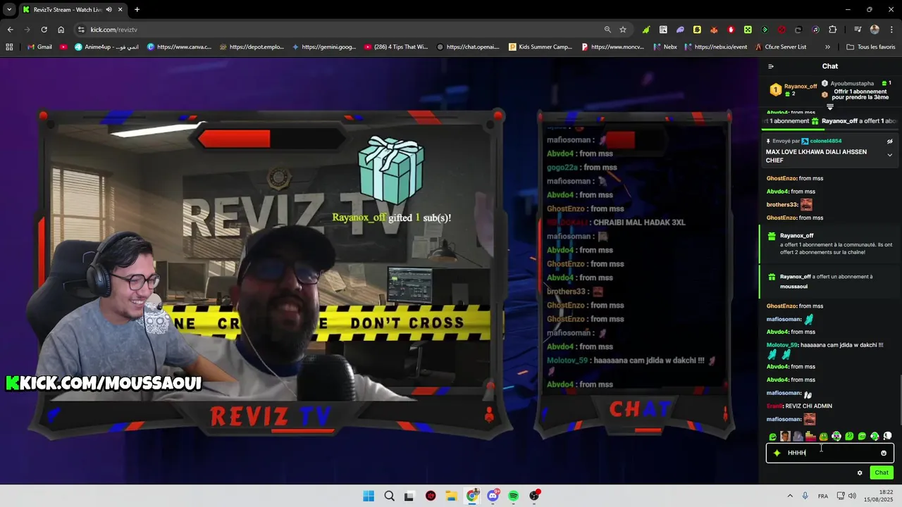Open the zoom magnifier in address bar

607,30
